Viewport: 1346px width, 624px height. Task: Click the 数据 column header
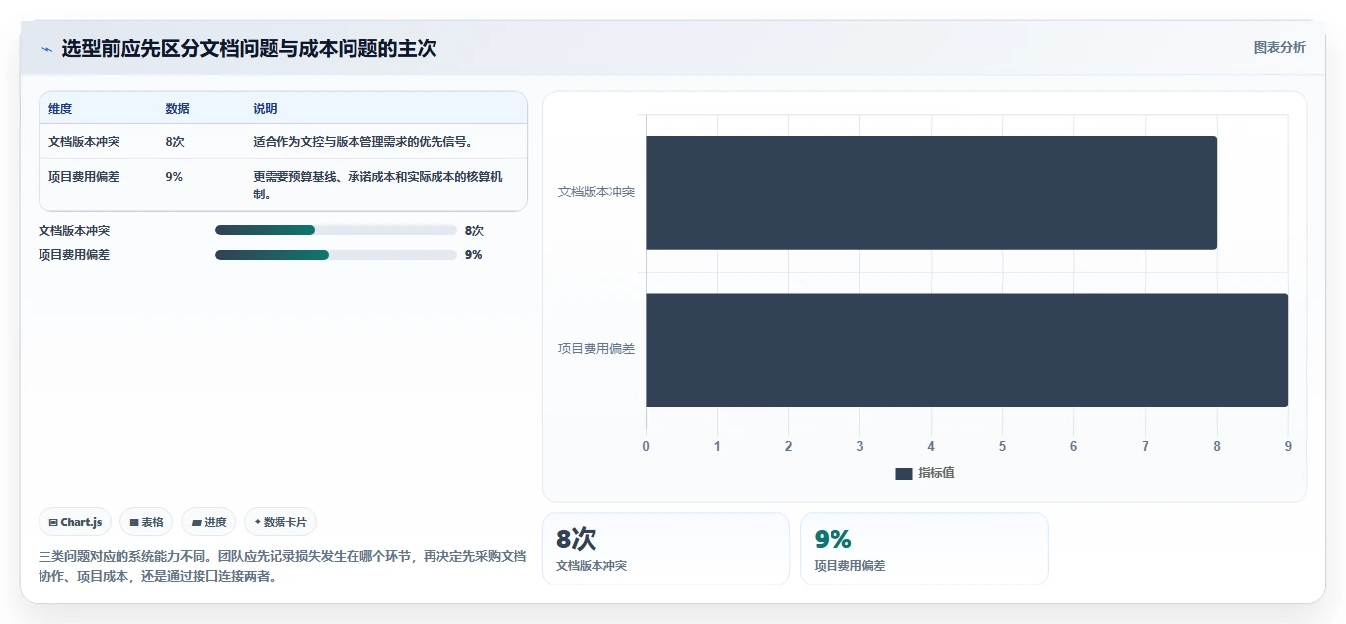[178, 109]
